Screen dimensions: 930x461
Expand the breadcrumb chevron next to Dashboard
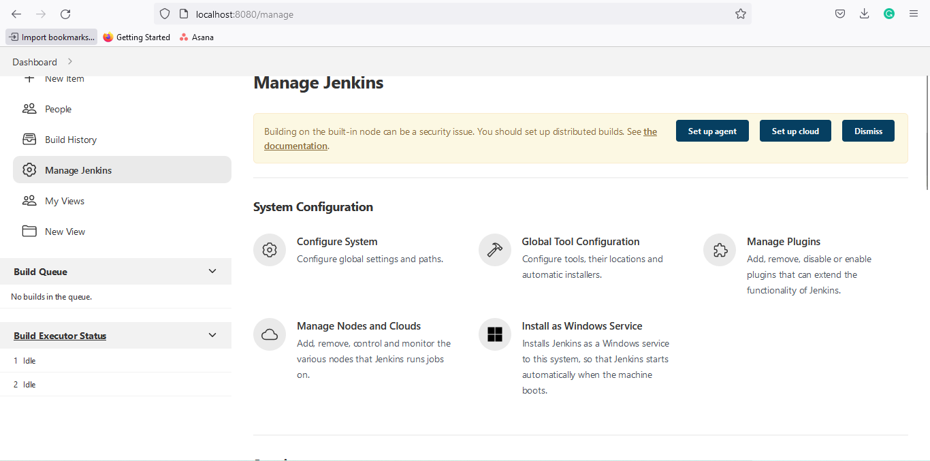(69, 61)
